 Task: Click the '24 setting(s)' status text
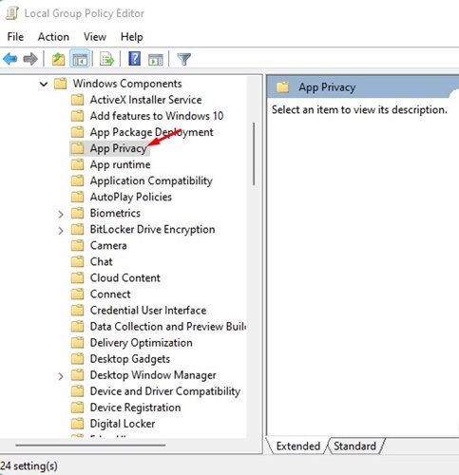(29, 465)
